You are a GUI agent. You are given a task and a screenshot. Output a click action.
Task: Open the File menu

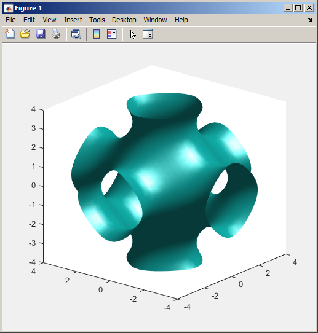[x=10, y=20]
